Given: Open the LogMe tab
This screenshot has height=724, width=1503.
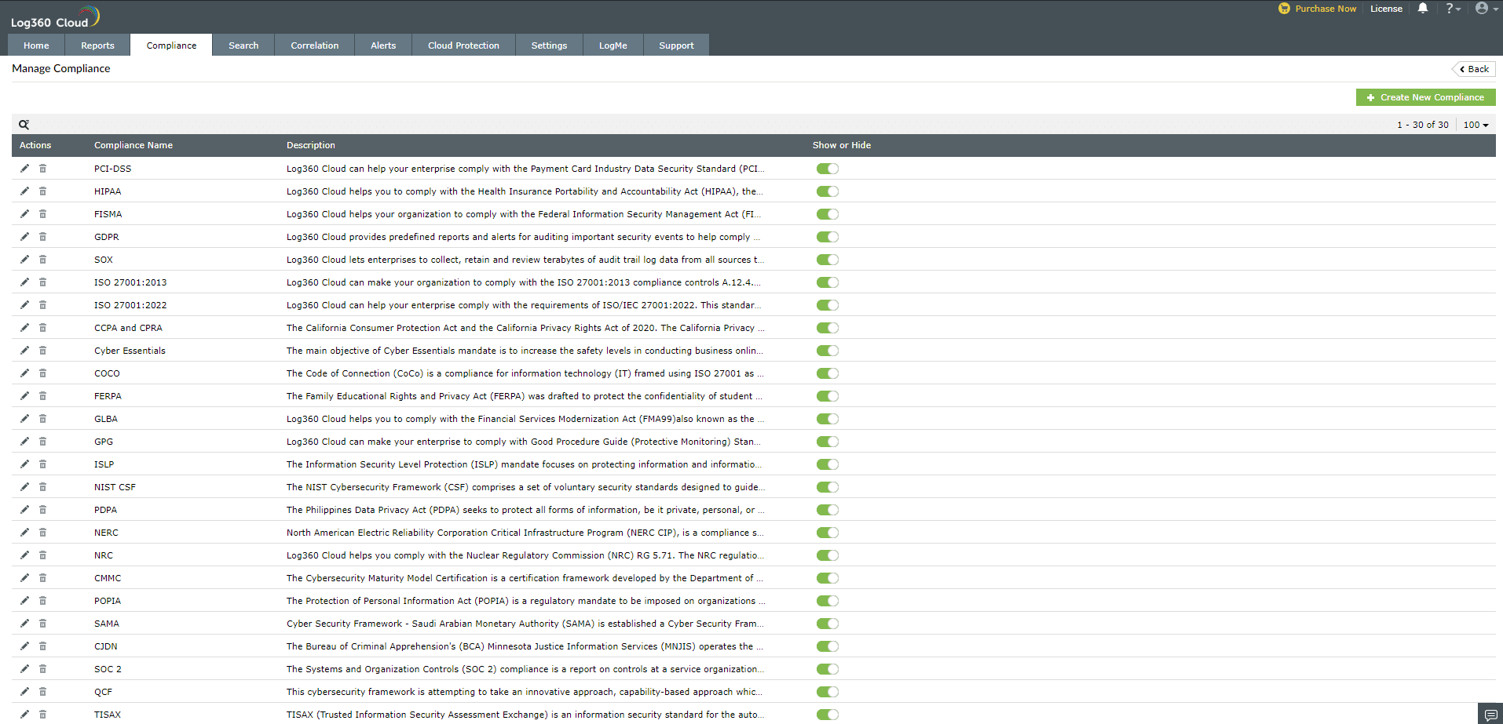Looking at the screenshot, I should [x=613, y=45].
